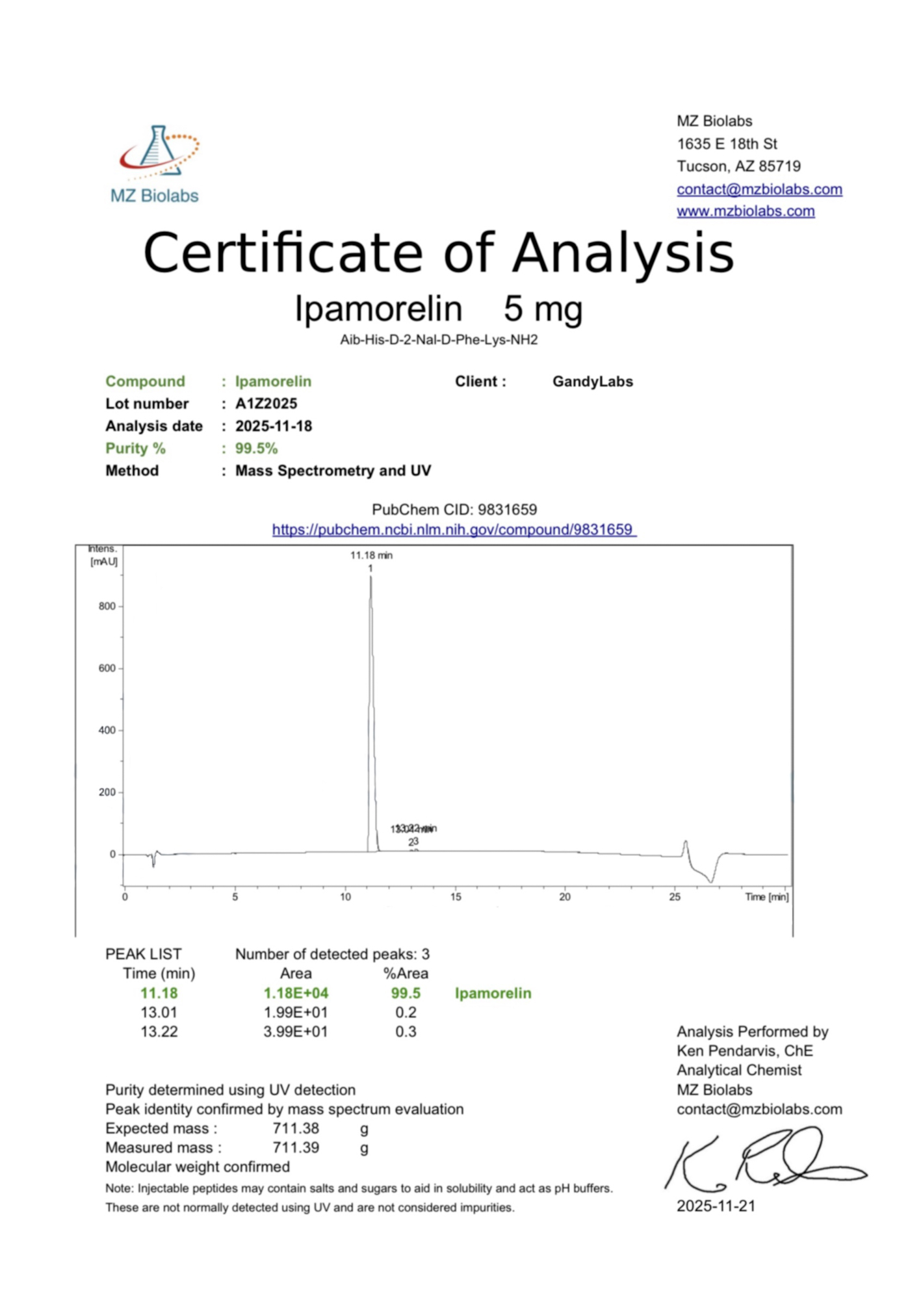Click the 11.18 min peak label on chromatogram
The height and width of the screenshot is (1300, 908).
pos(371,555)
